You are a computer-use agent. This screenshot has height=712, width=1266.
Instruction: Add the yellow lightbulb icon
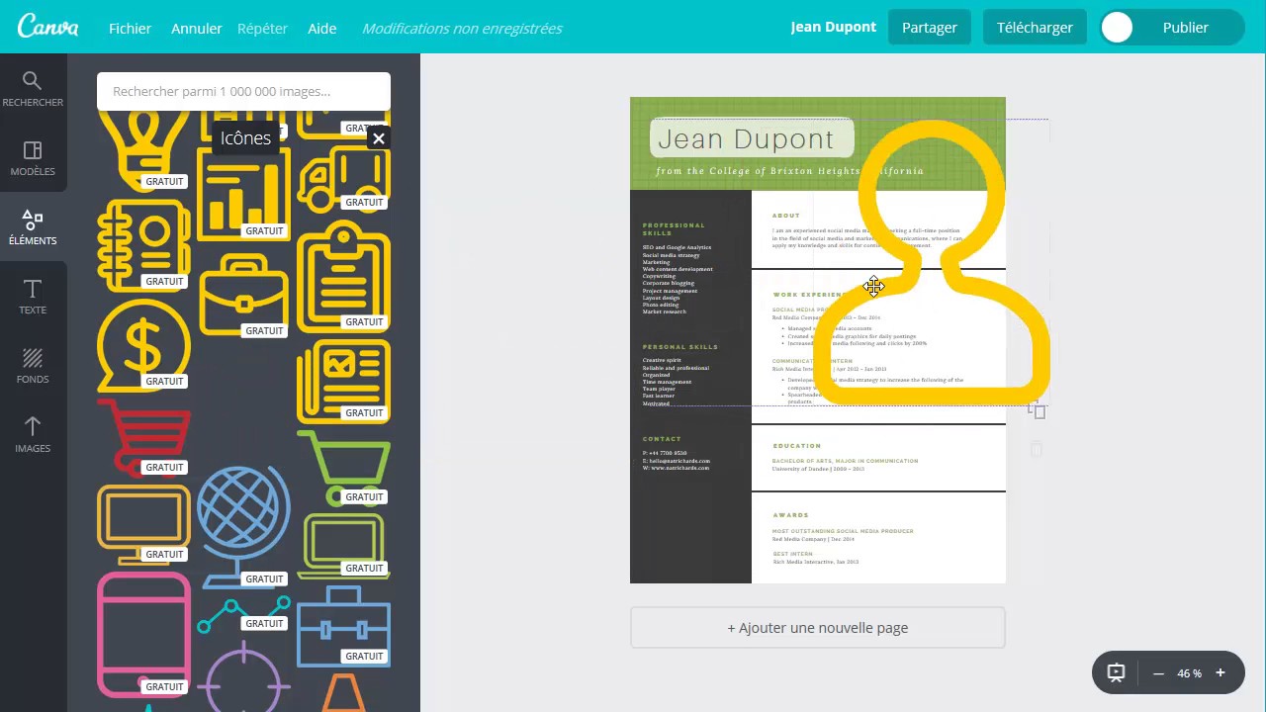[x=144, y=150]
